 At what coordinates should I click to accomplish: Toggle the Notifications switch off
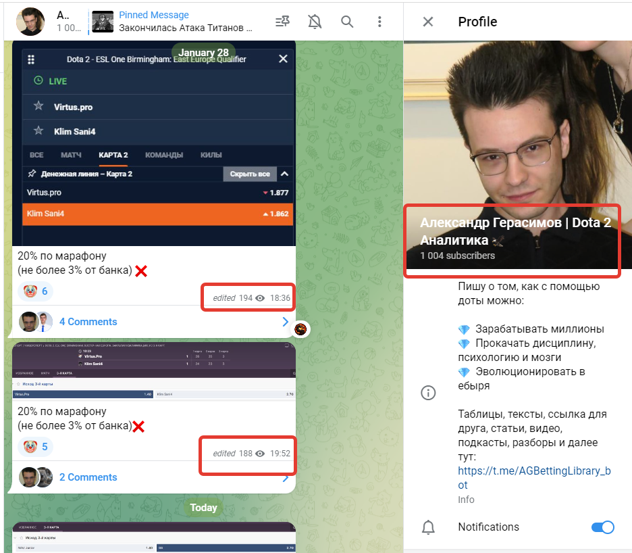(602, 527)
